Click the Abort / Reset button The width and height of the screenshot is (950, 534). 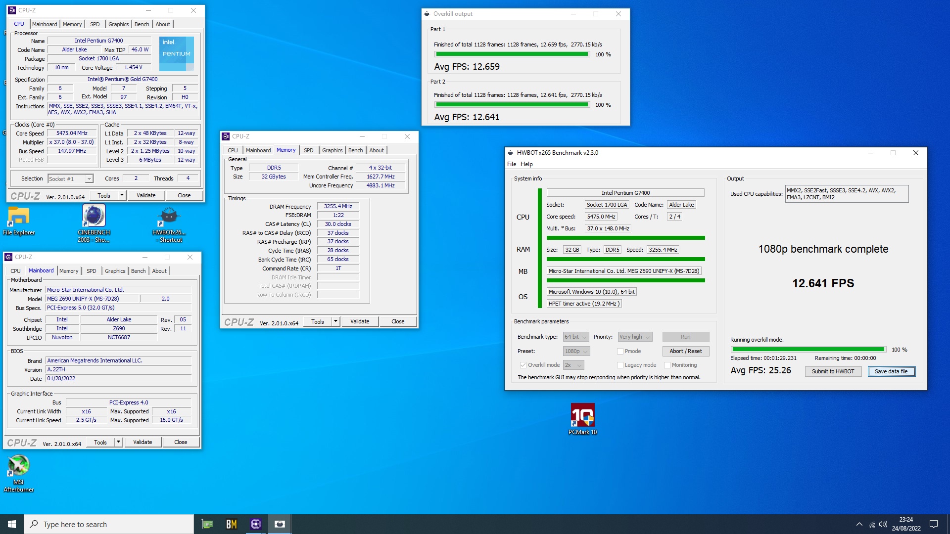coord(685,351)
